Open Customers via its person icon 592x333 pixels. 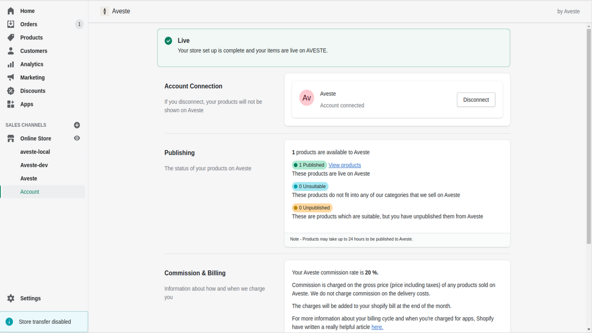[x=10, y=51]
